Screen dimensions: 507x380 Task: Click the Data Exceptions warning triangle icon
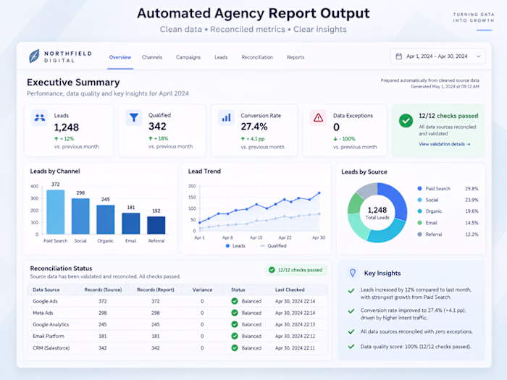(319, 117)
